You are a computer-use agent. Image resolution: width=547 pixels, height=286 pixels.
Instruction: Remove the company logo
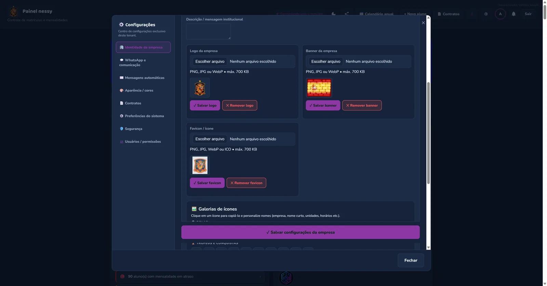[240, 105]
